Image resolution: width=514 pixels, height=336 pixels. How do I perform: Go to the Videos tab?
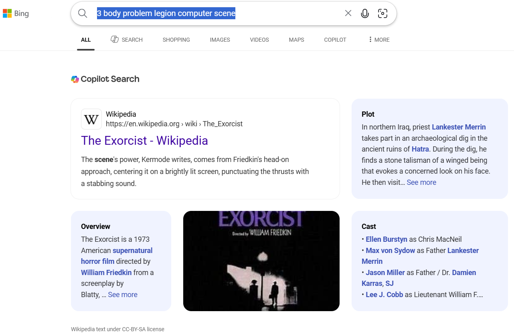point(259,40)
